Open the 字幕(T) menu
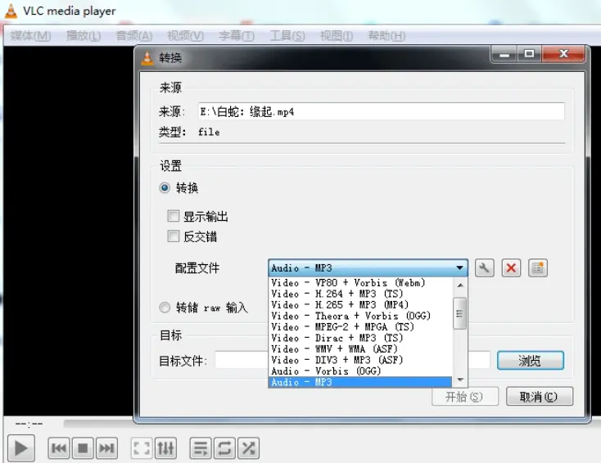Image resolution: width=601 pixels, height=463 pixels. (x=237, y=36)
